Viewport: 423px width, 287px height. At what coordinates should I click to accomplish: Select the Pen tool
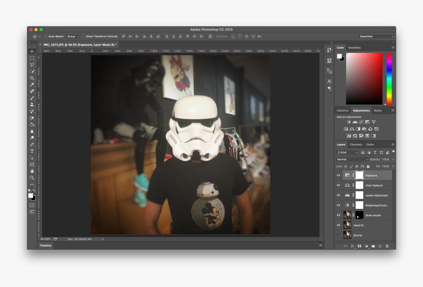point(32,144)
